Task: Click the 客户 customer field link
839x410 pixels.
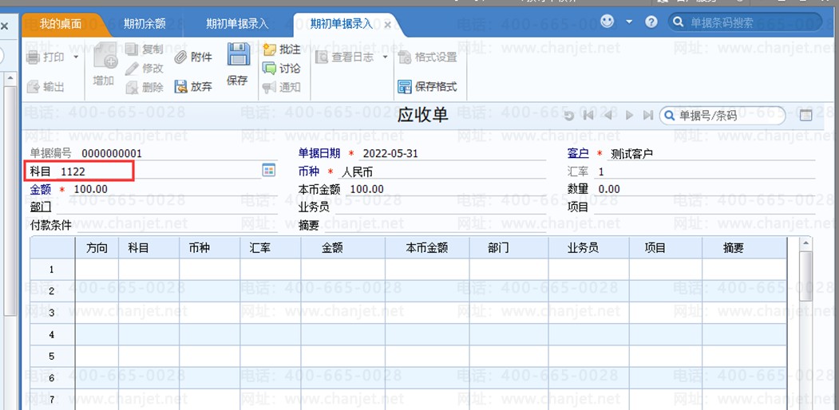Action: pyautogui.click(x=578, y=153)
